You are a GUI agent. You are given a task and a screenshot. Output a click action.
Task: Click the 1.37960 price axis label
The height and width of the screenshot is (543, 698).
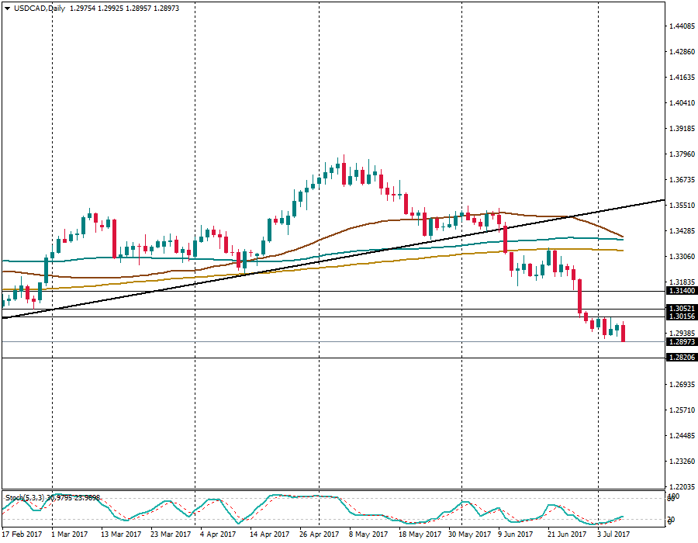coord(682,154)
